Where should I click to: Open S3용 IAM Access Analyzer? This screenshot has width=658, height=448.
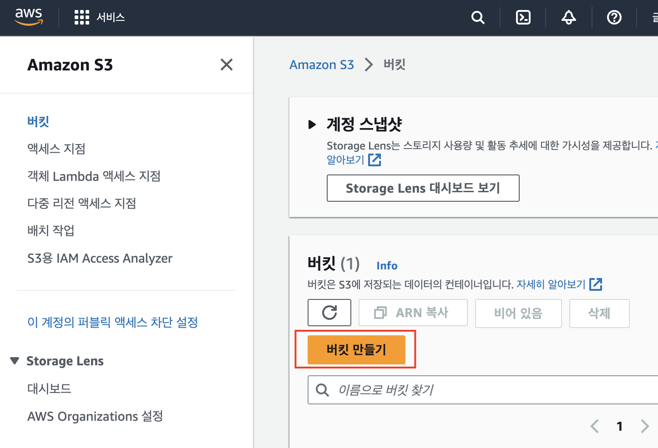100,258
